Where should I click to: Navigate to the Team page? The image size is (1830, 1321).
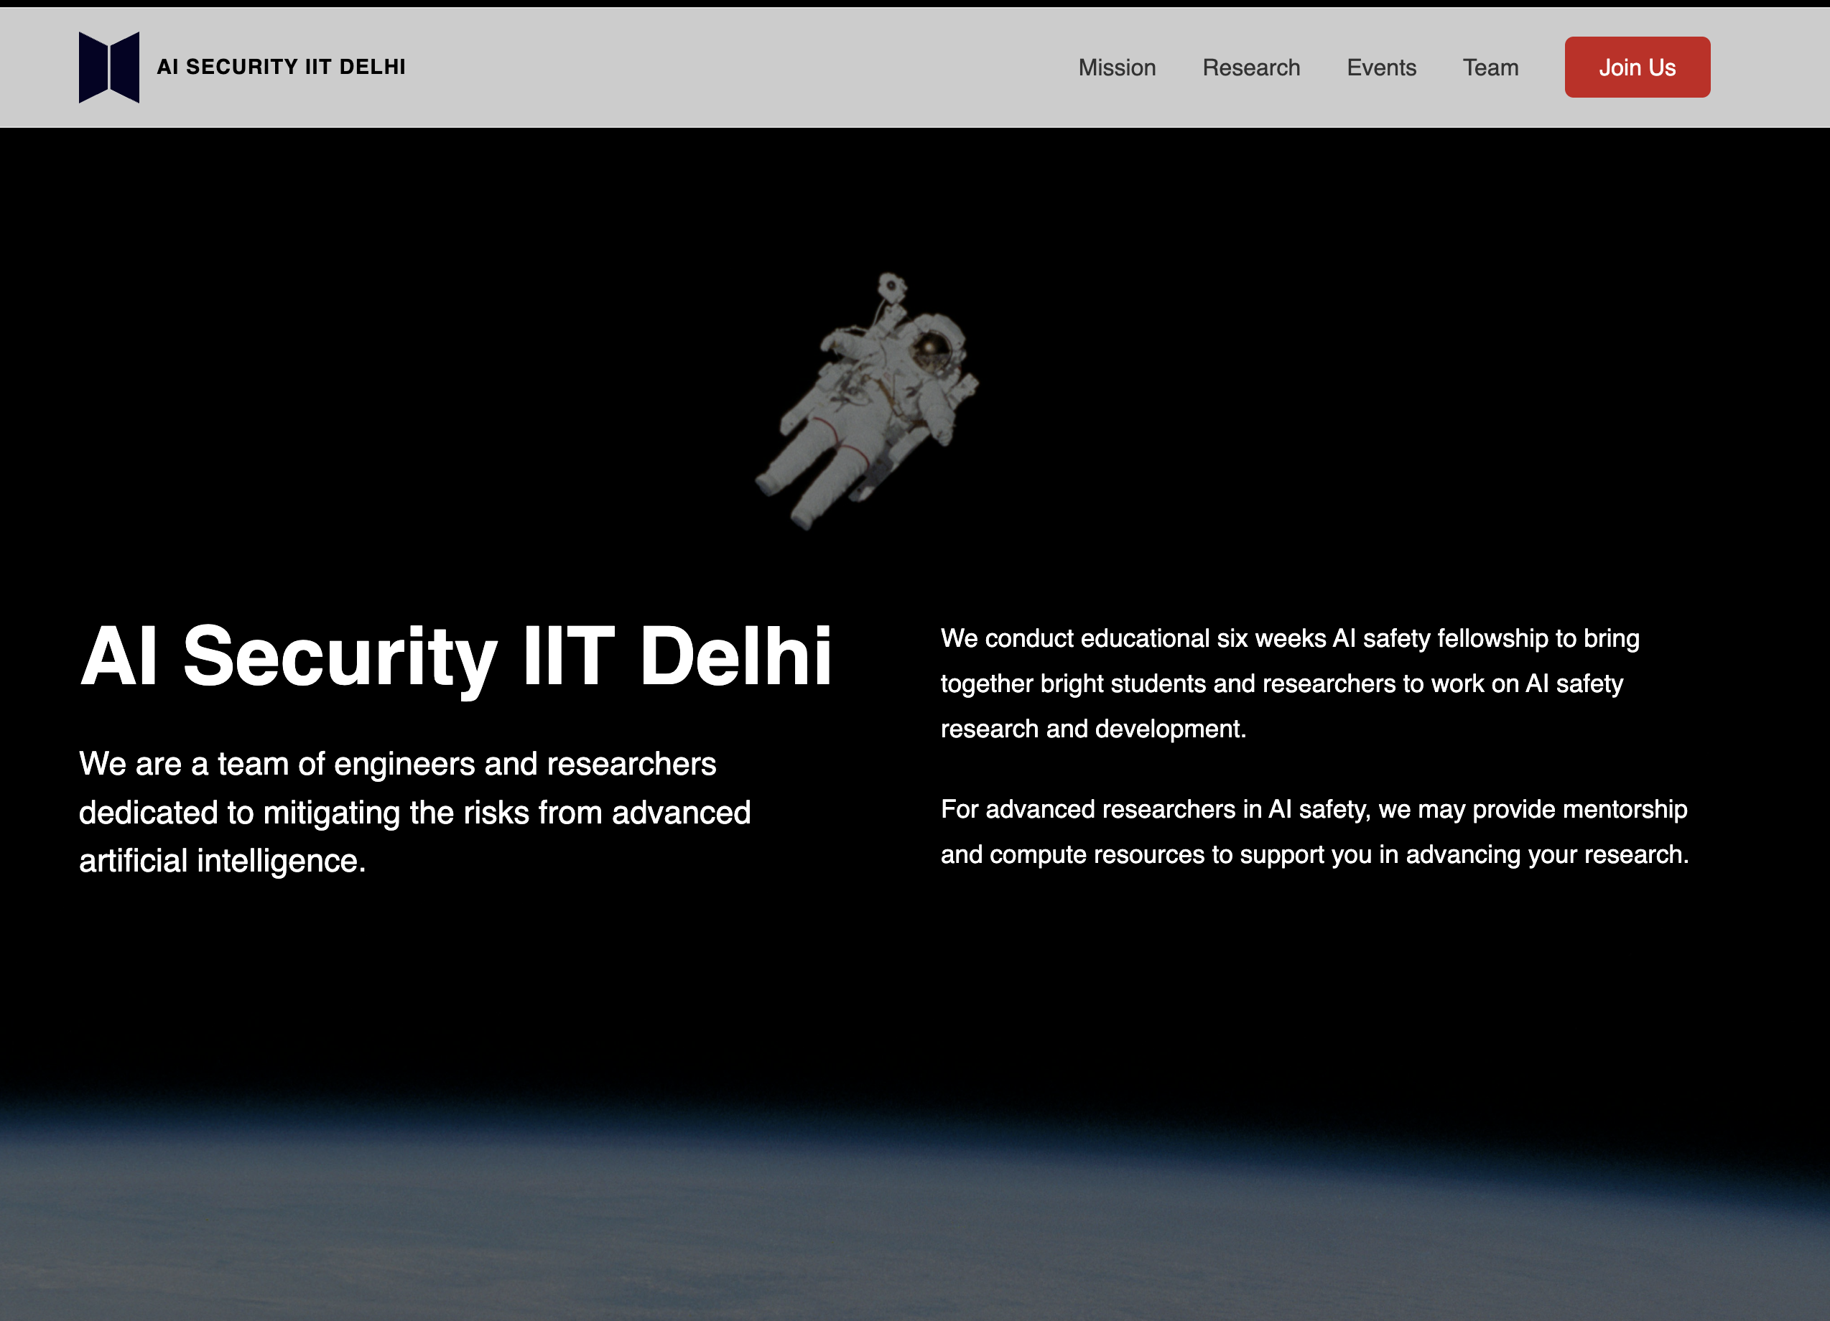coord(1490,67)
